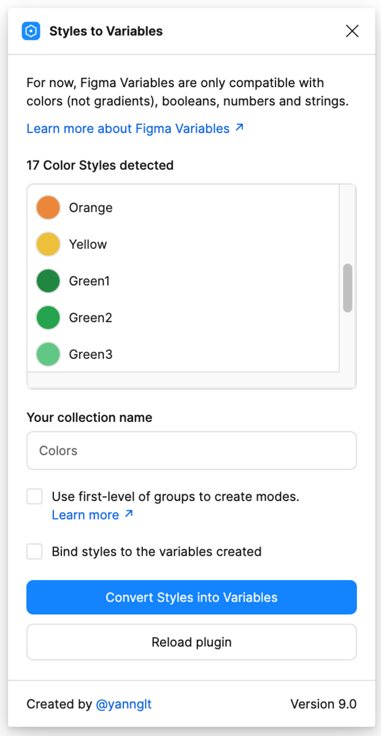The width and height of the screenshot is (381, 736).
Task: Enable first-level groups to create modes checkbox
Action: [34, 497]
